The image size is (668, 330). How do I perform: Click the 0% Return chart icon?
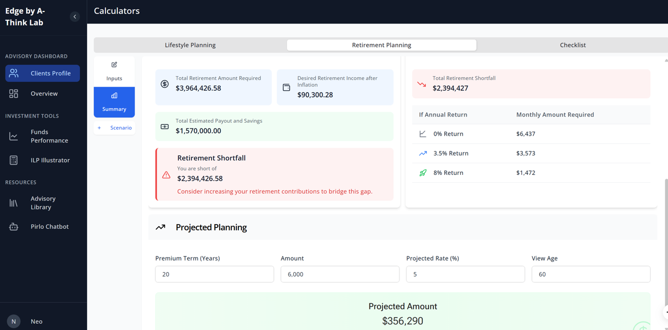[x=423, y=134]
